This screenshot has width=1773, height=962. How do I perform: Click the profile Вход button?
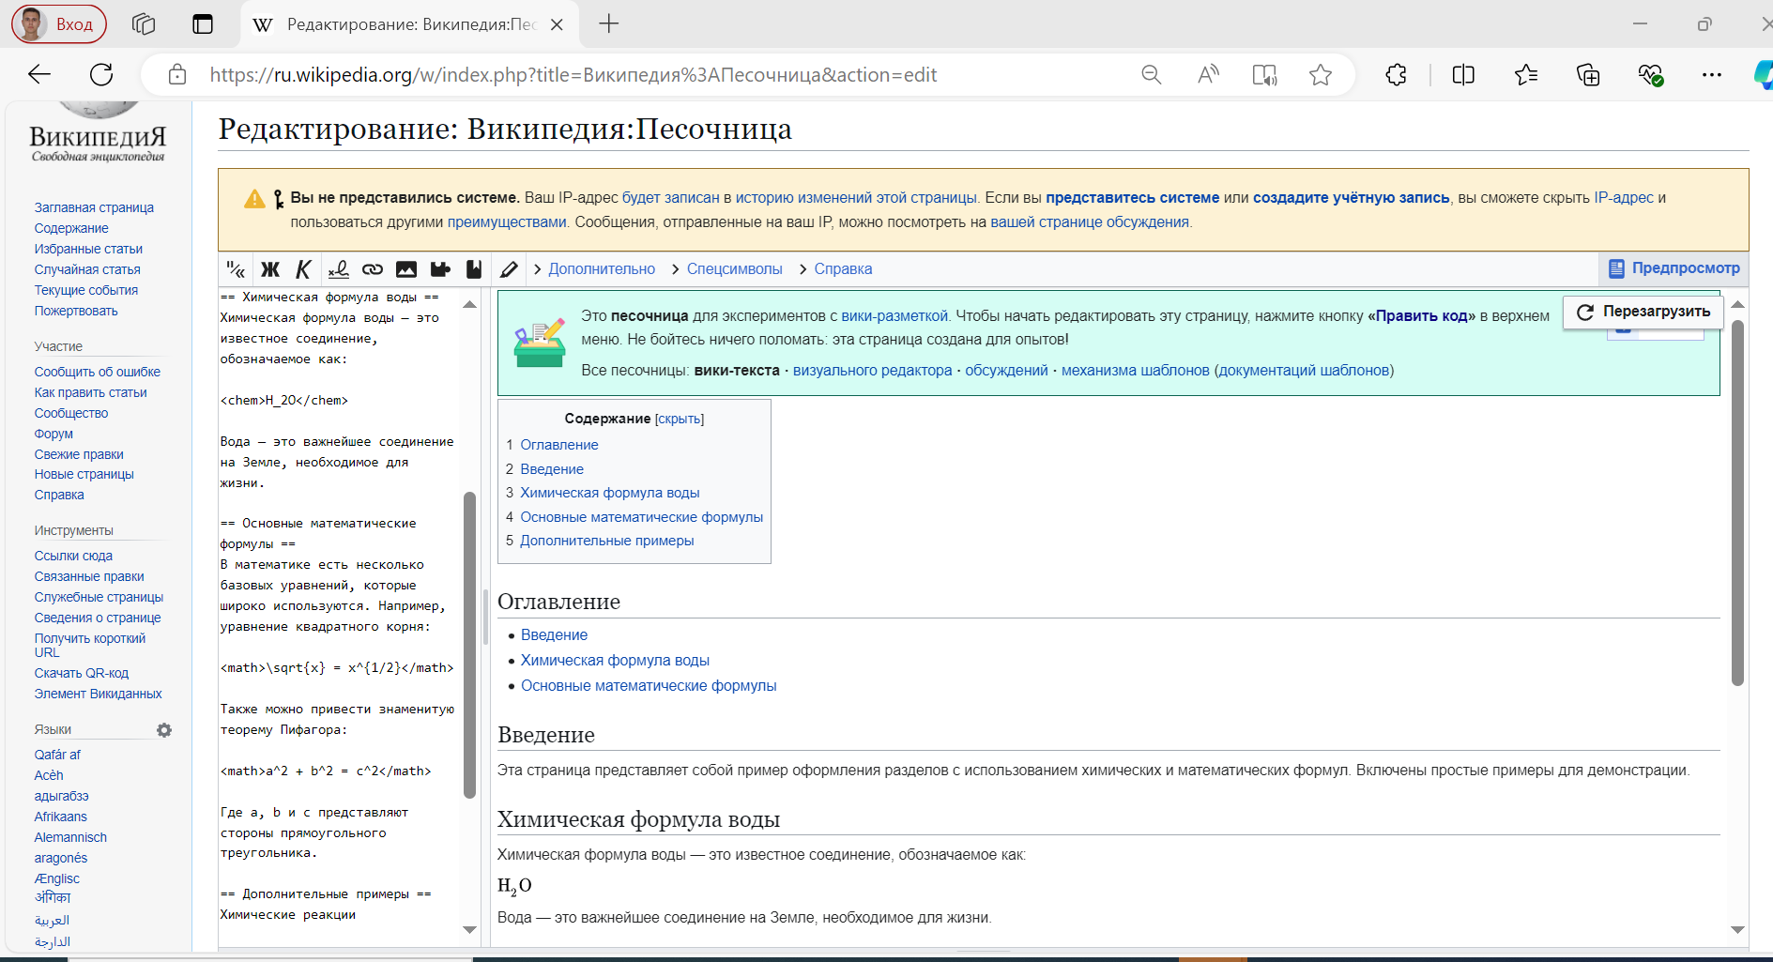(59, 24)
